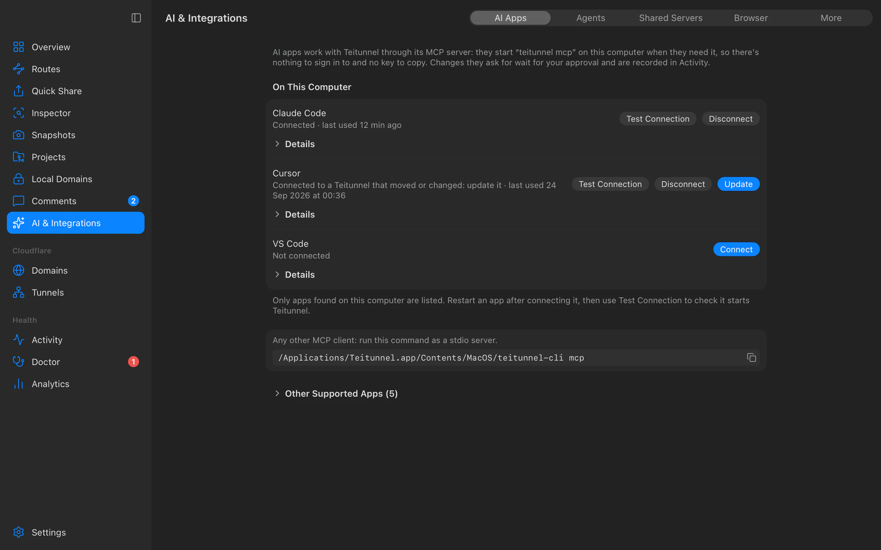Disconnect Claude Code

731,119
